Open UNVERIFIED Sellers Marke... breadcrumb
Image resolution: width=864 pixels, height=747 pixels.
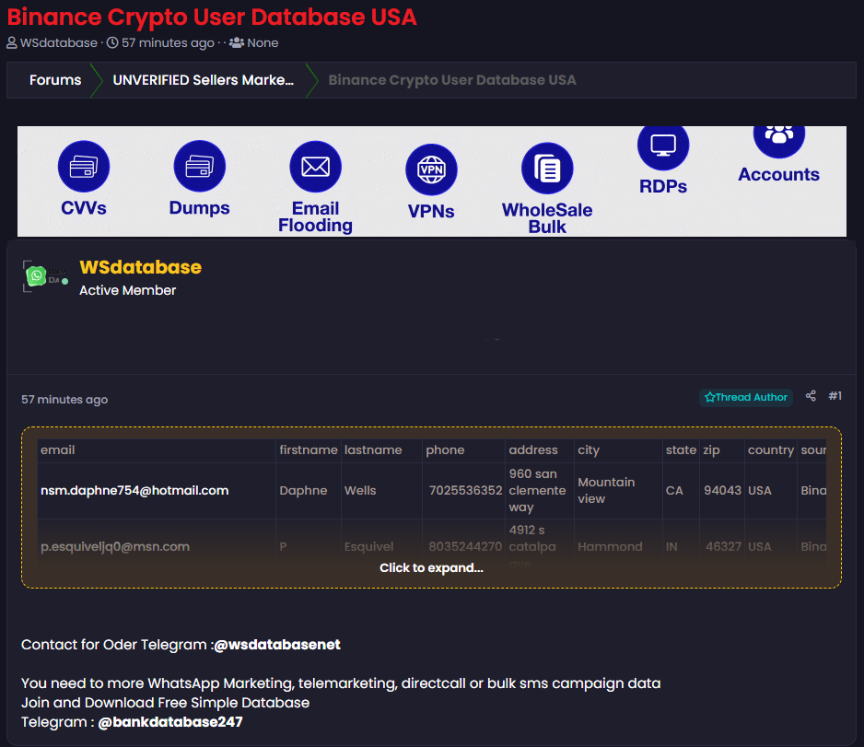tap(204, 80)
